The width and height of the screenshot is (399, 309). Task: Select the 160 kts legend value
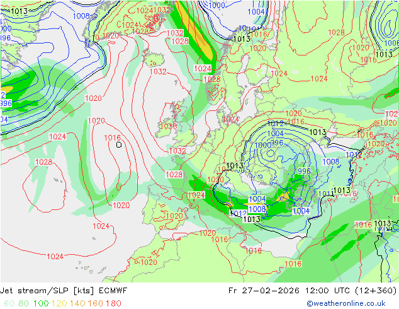(96, 303)
